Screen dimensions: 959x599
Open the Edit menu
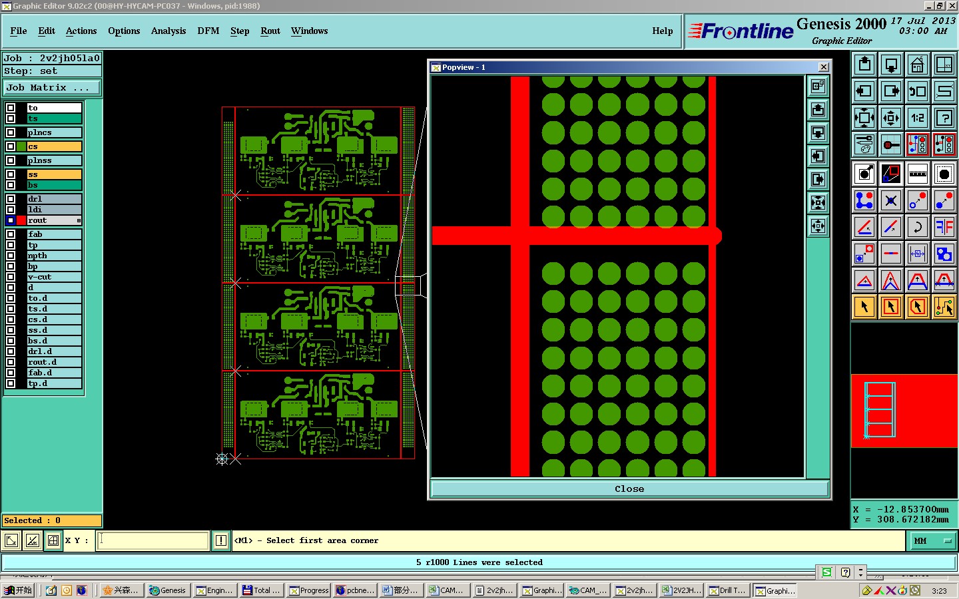[47, 31]
